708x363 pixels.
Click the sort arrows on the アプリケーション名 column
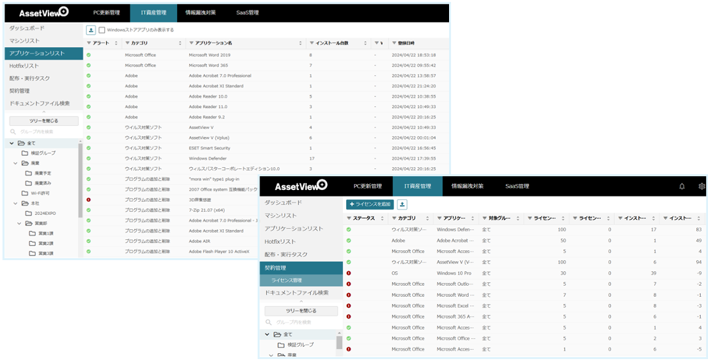(301, 43)
